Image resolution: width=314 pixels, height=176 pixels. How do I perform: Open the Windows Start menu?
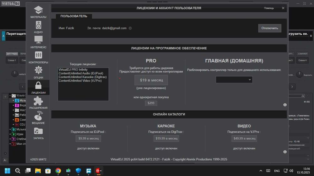pyautogui.click(x=8, y=171)
